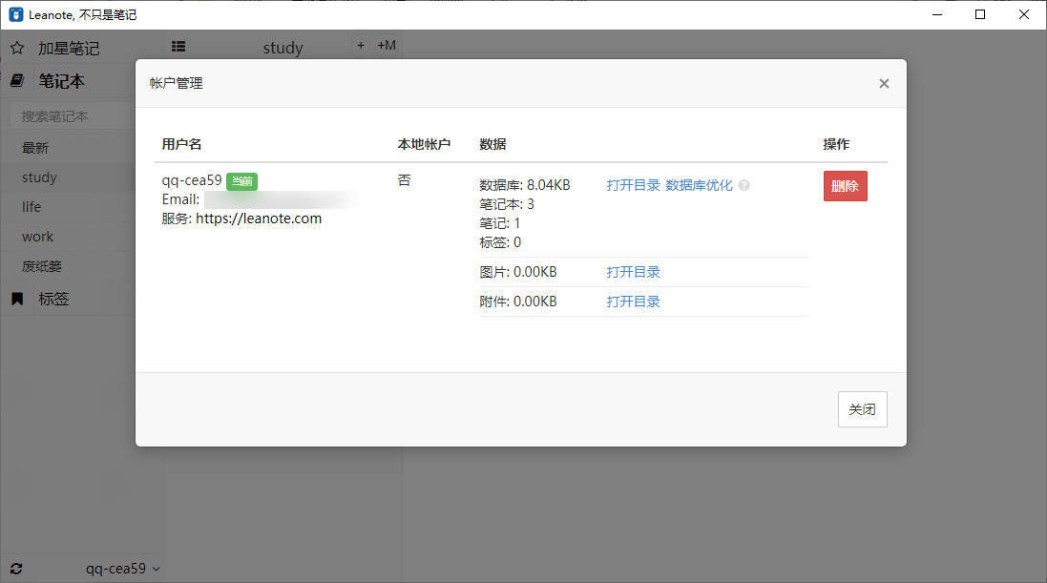Screen dimensions: 1047x583
Task: Open the 加星笔记 section
Action: 68,48
